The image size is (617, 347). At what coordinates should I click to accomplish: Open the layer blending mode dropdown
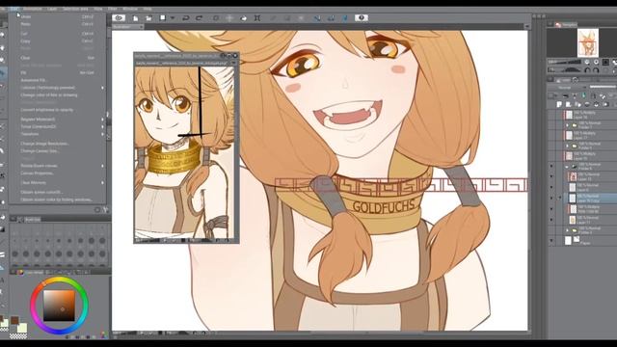[x=567, y=88]
